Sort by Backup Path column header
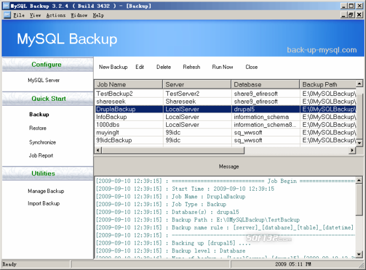 coord(328,84)
